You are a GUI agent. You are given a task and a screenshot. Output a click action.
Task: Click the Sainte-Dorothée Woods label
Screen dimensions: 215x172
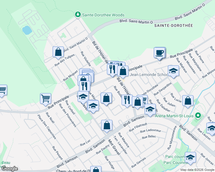tap(103, 15)
